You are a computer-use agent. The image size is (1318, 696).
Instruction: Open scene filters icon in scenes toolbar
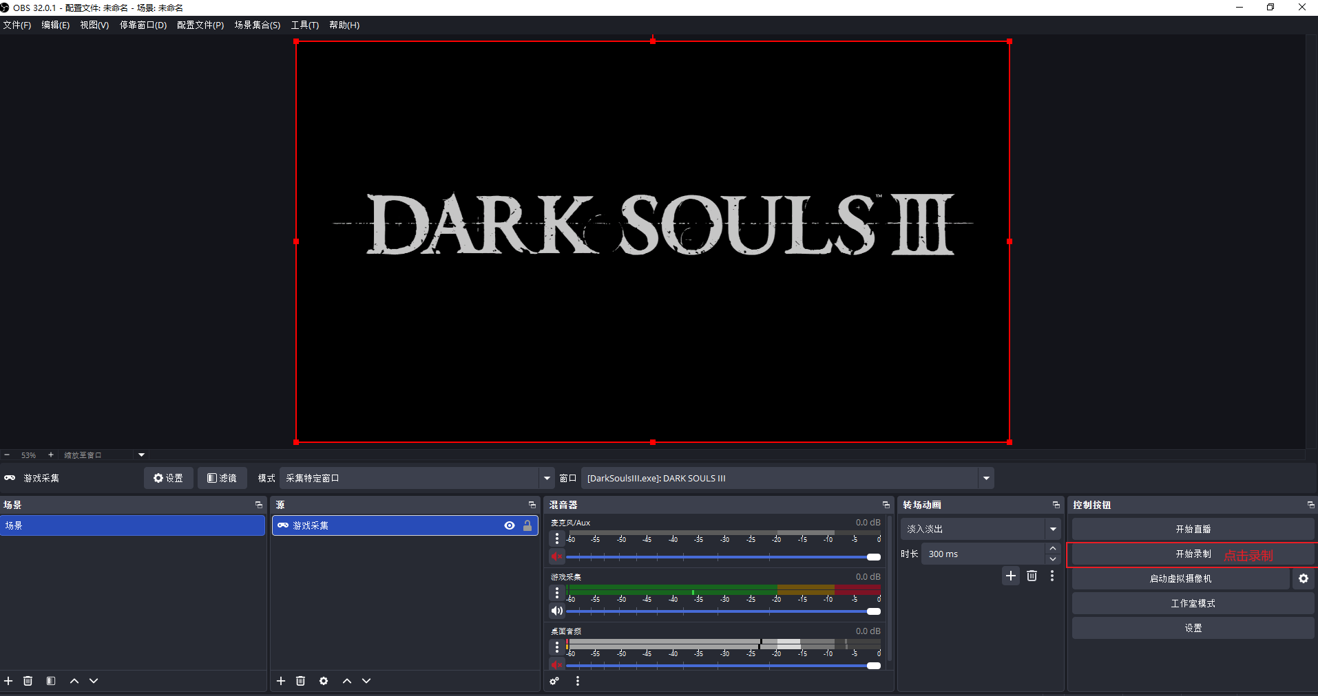(51, 681)
